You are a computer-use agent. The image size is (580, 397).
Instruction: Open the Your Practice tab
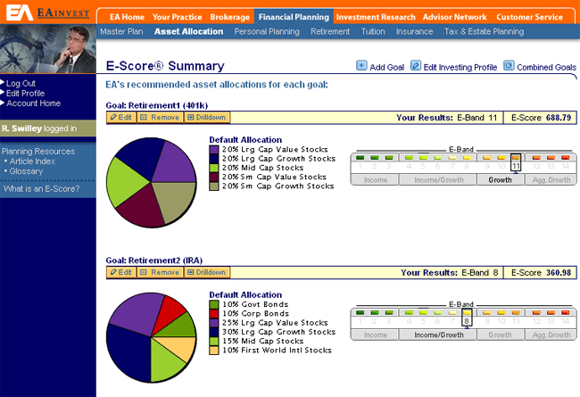click(178, 17)
